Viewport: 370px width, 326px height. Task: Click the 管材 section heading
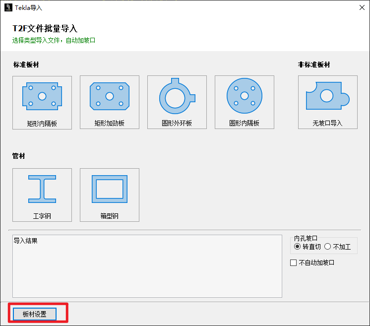click(19, 156)
